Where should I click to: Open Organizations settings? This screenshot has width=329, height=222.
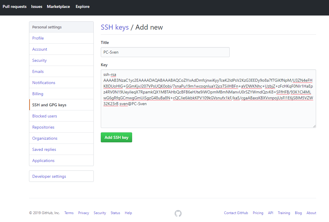pyautogui.click(x=61, y=138)
